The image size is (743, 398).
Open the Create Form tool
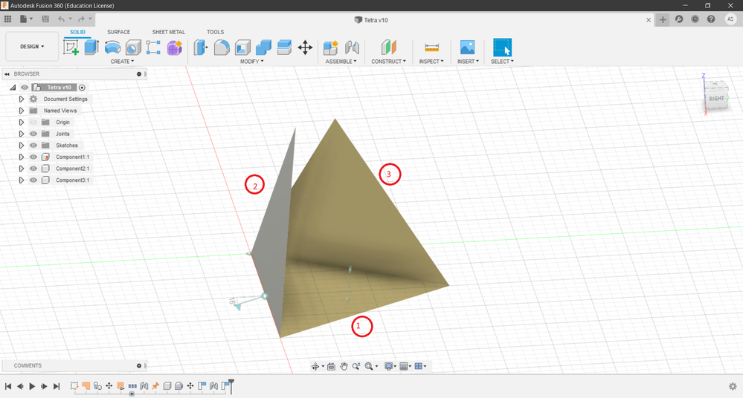(174, 48)
